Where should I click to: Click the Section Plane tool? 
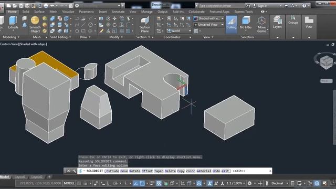[145, 25]
